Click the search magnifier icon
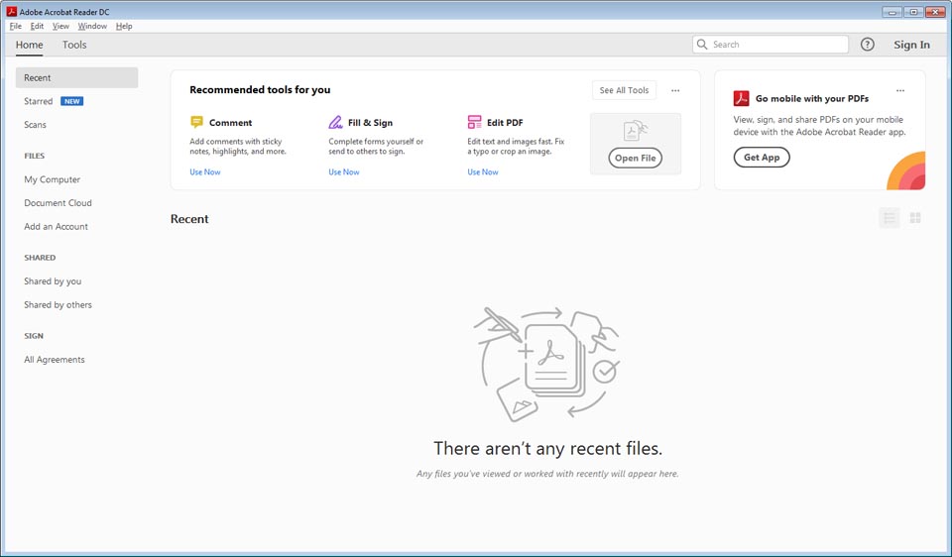 pyautogui.click(x=702, y=45)
